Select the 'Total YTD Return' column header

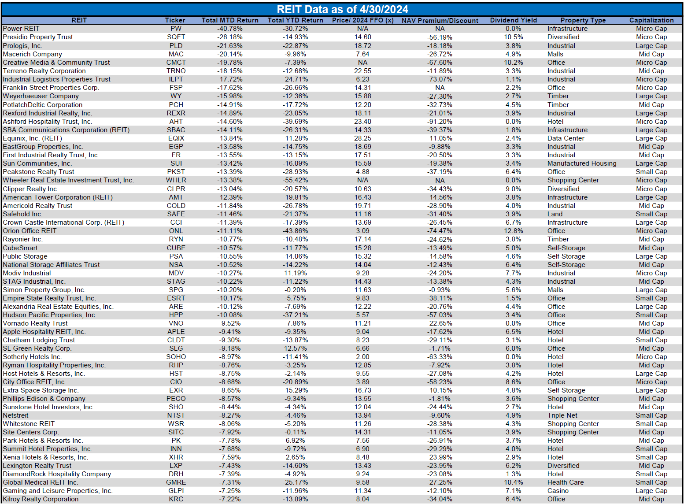coord(296,20)
